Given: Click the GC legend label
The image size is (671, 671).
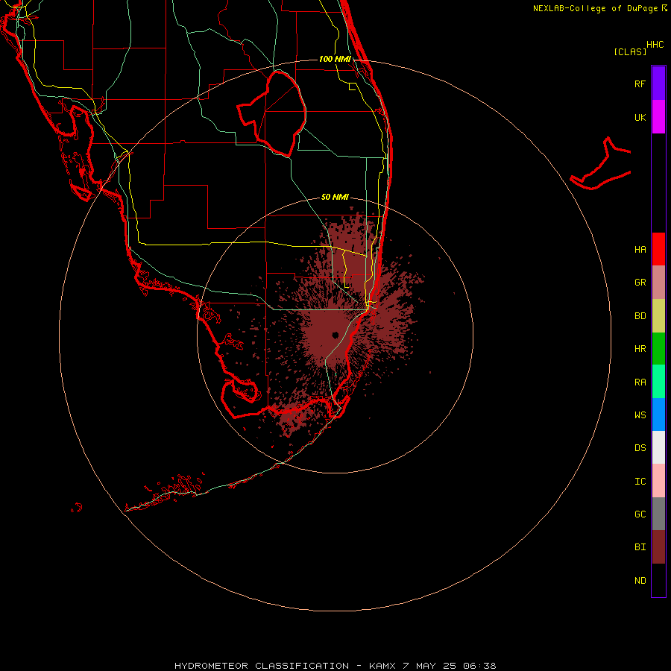Looking at the screenshot, I should coord(640,514).
